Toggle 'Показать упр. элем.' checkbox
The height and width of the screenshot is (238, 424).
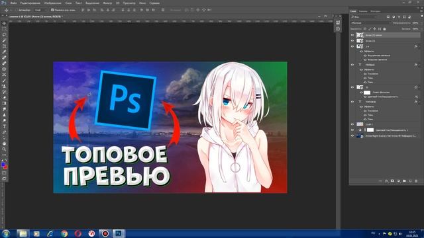click(52, 10)
